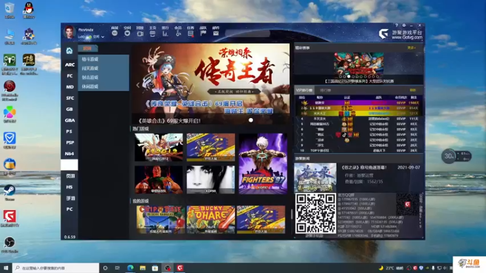Click the white banner indicator dot
486x273 pixels.
click(251, 120)
